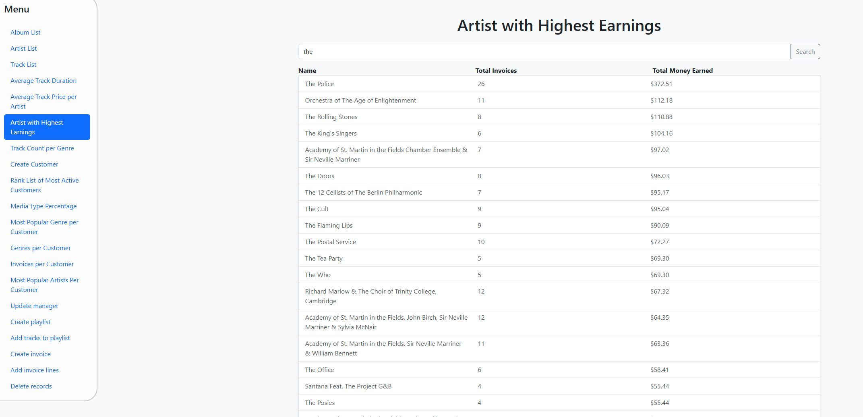Open the Create Customer page
The height and width of the screenshot is (417, 863).
click(x=34, y=164)
